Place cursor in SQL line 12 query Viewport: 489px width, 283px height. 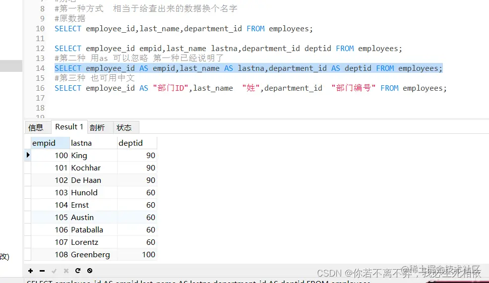coord(228,49)
